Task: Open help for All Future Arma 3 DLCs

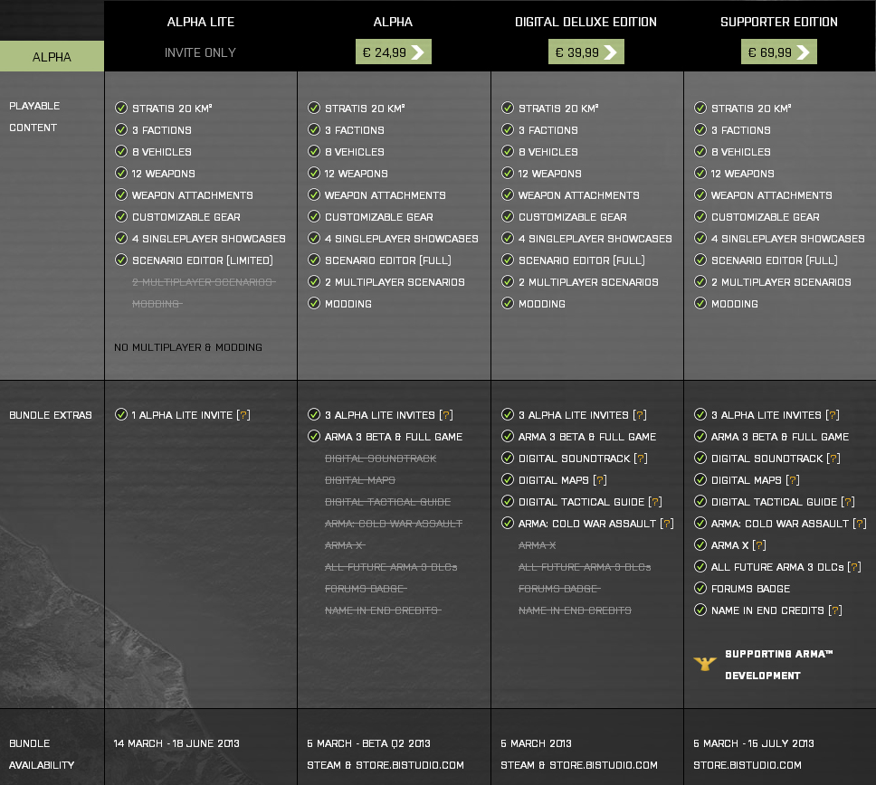Action: (x=854, y=567)
